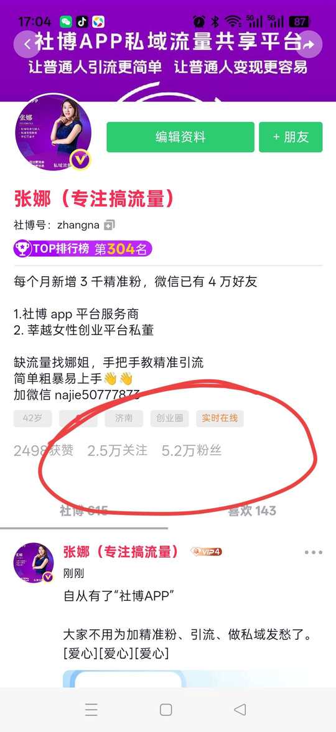Tap the Android home square button

coord(166,710)
